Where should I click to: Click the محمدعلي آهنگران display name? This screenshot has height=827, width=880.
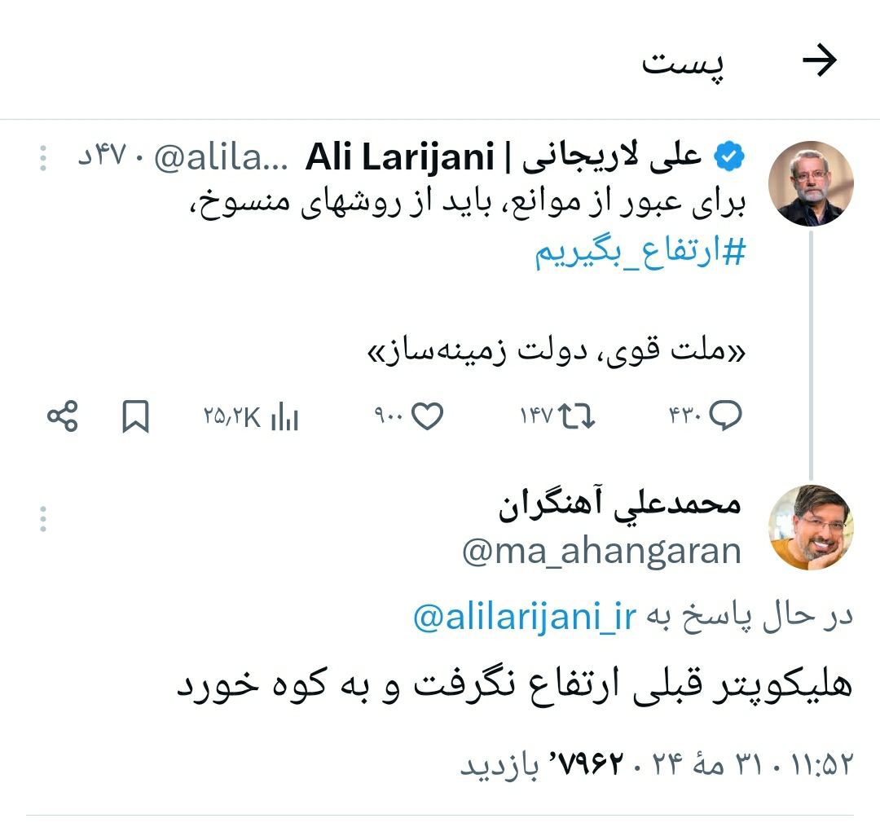(x=619, y=505)
